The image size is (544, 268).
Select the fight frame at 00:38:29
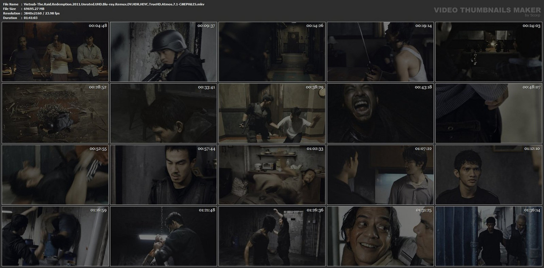coord(272,113)
